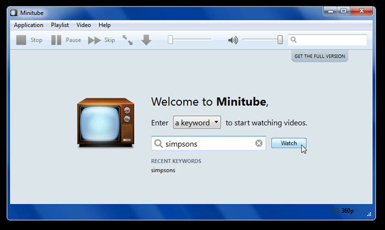Click the vintage TV logo image
The image size is (385, 230).
click(x=106, y=123)
